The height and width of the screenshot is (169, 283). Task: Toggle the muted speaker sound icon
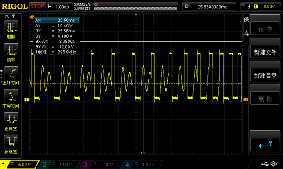click(x=274, y=164)
